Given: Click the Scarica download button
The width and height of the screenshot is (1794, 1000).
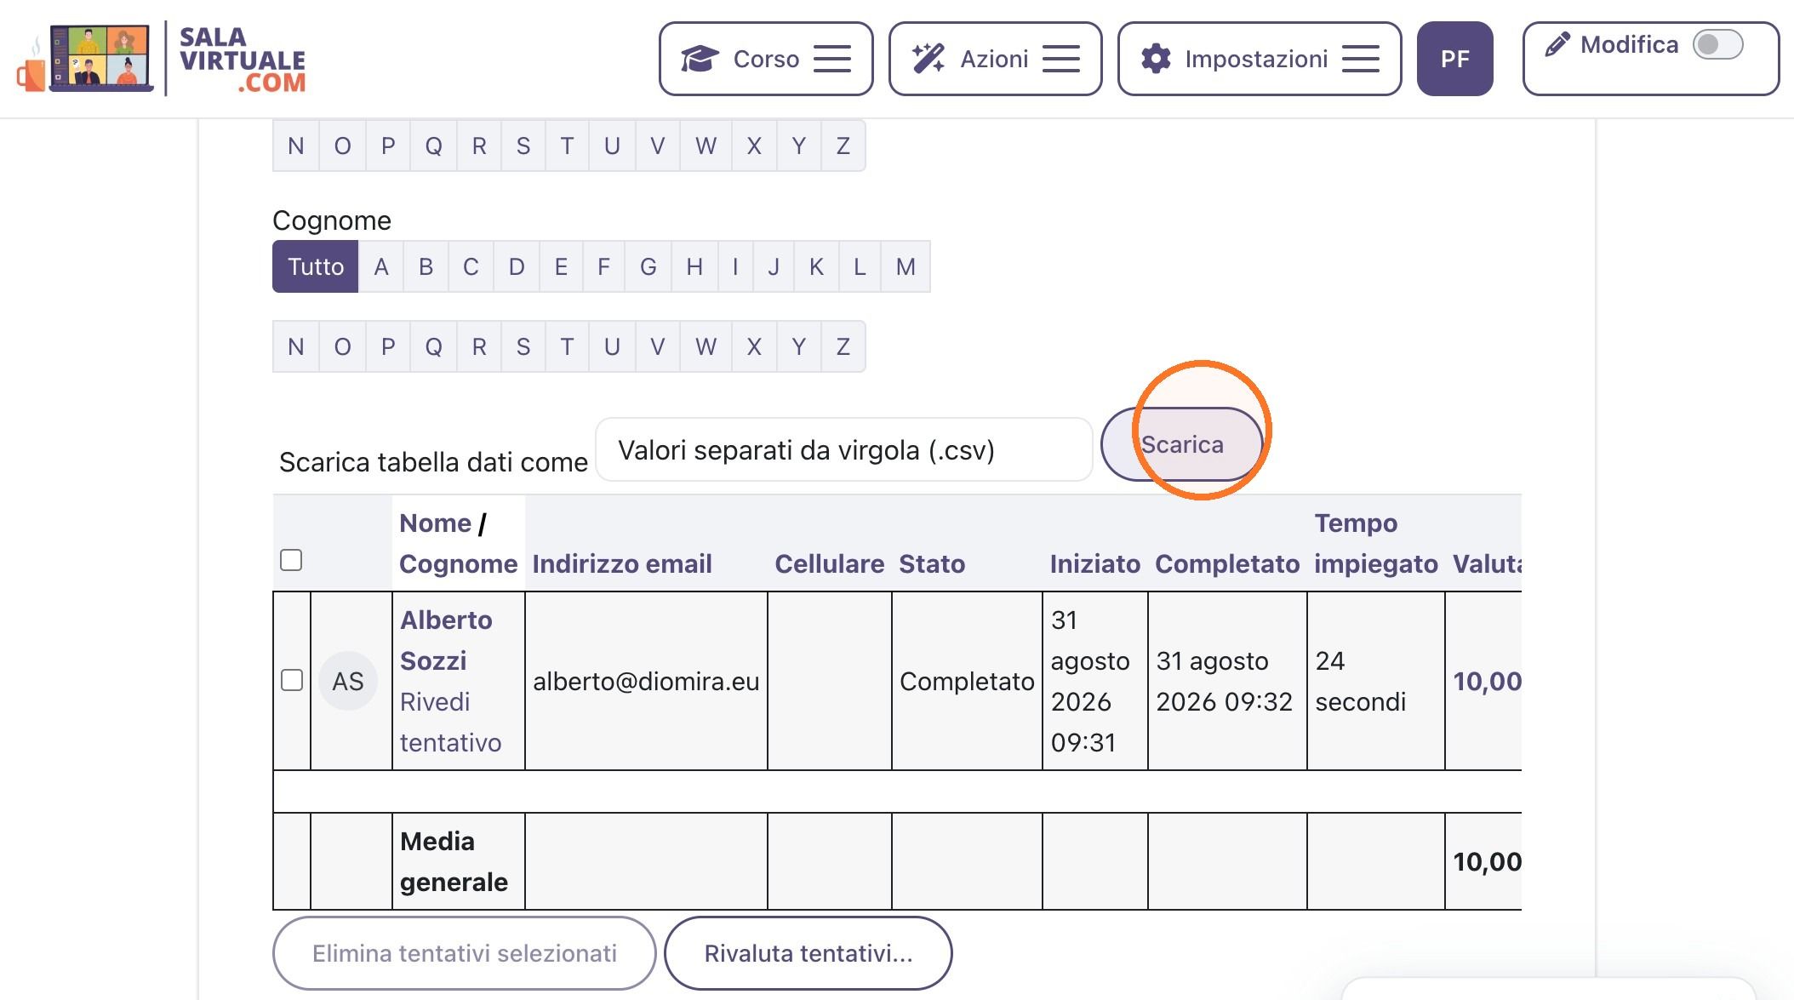Looking at the screenshot, I should pyautogui.click(x=1182, y=444).
